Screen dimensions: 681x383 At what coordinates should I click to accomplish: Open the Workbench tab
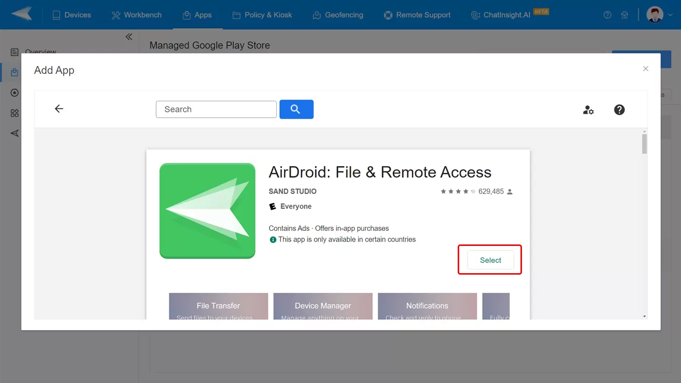(x=137, y=15)
